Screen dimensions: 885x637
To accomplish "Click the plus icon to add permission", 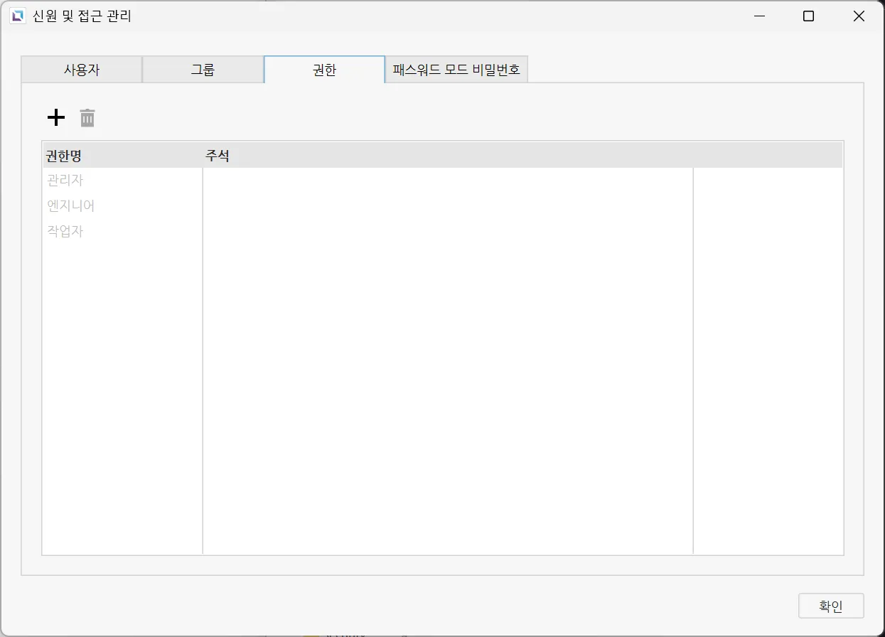I will [55, 118].
